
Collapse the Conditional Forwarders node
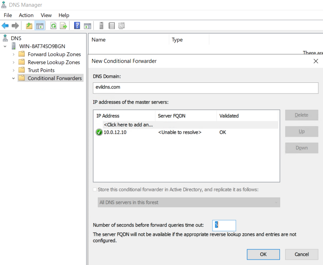[x=13, y=78]
